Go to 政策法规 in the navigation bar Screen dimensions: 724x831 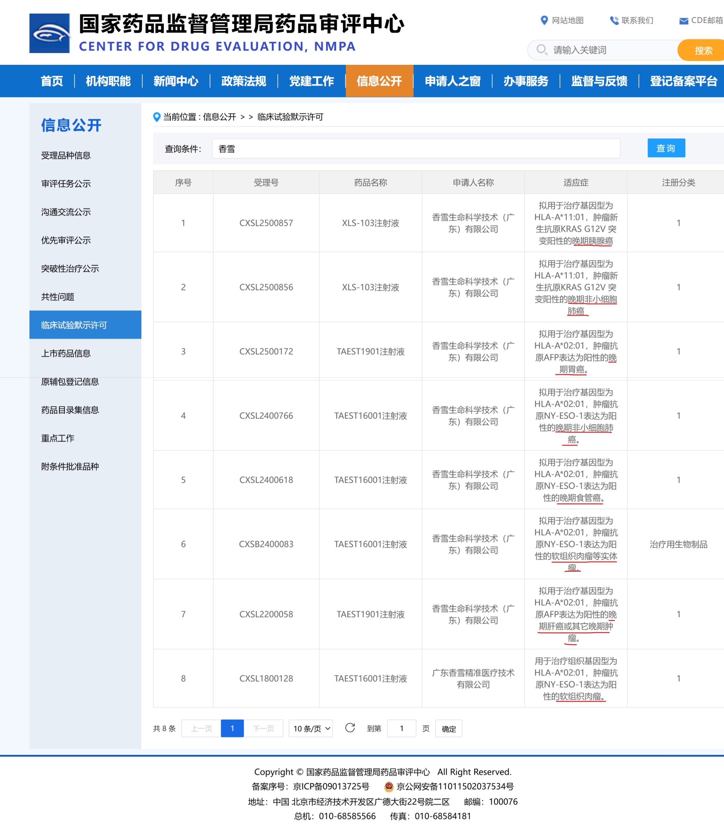pyautogui.click(x=244, y=81)
